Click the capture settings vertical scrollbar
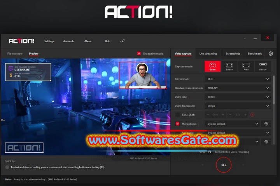Screen dimensions: 280x186 point(274,90)
